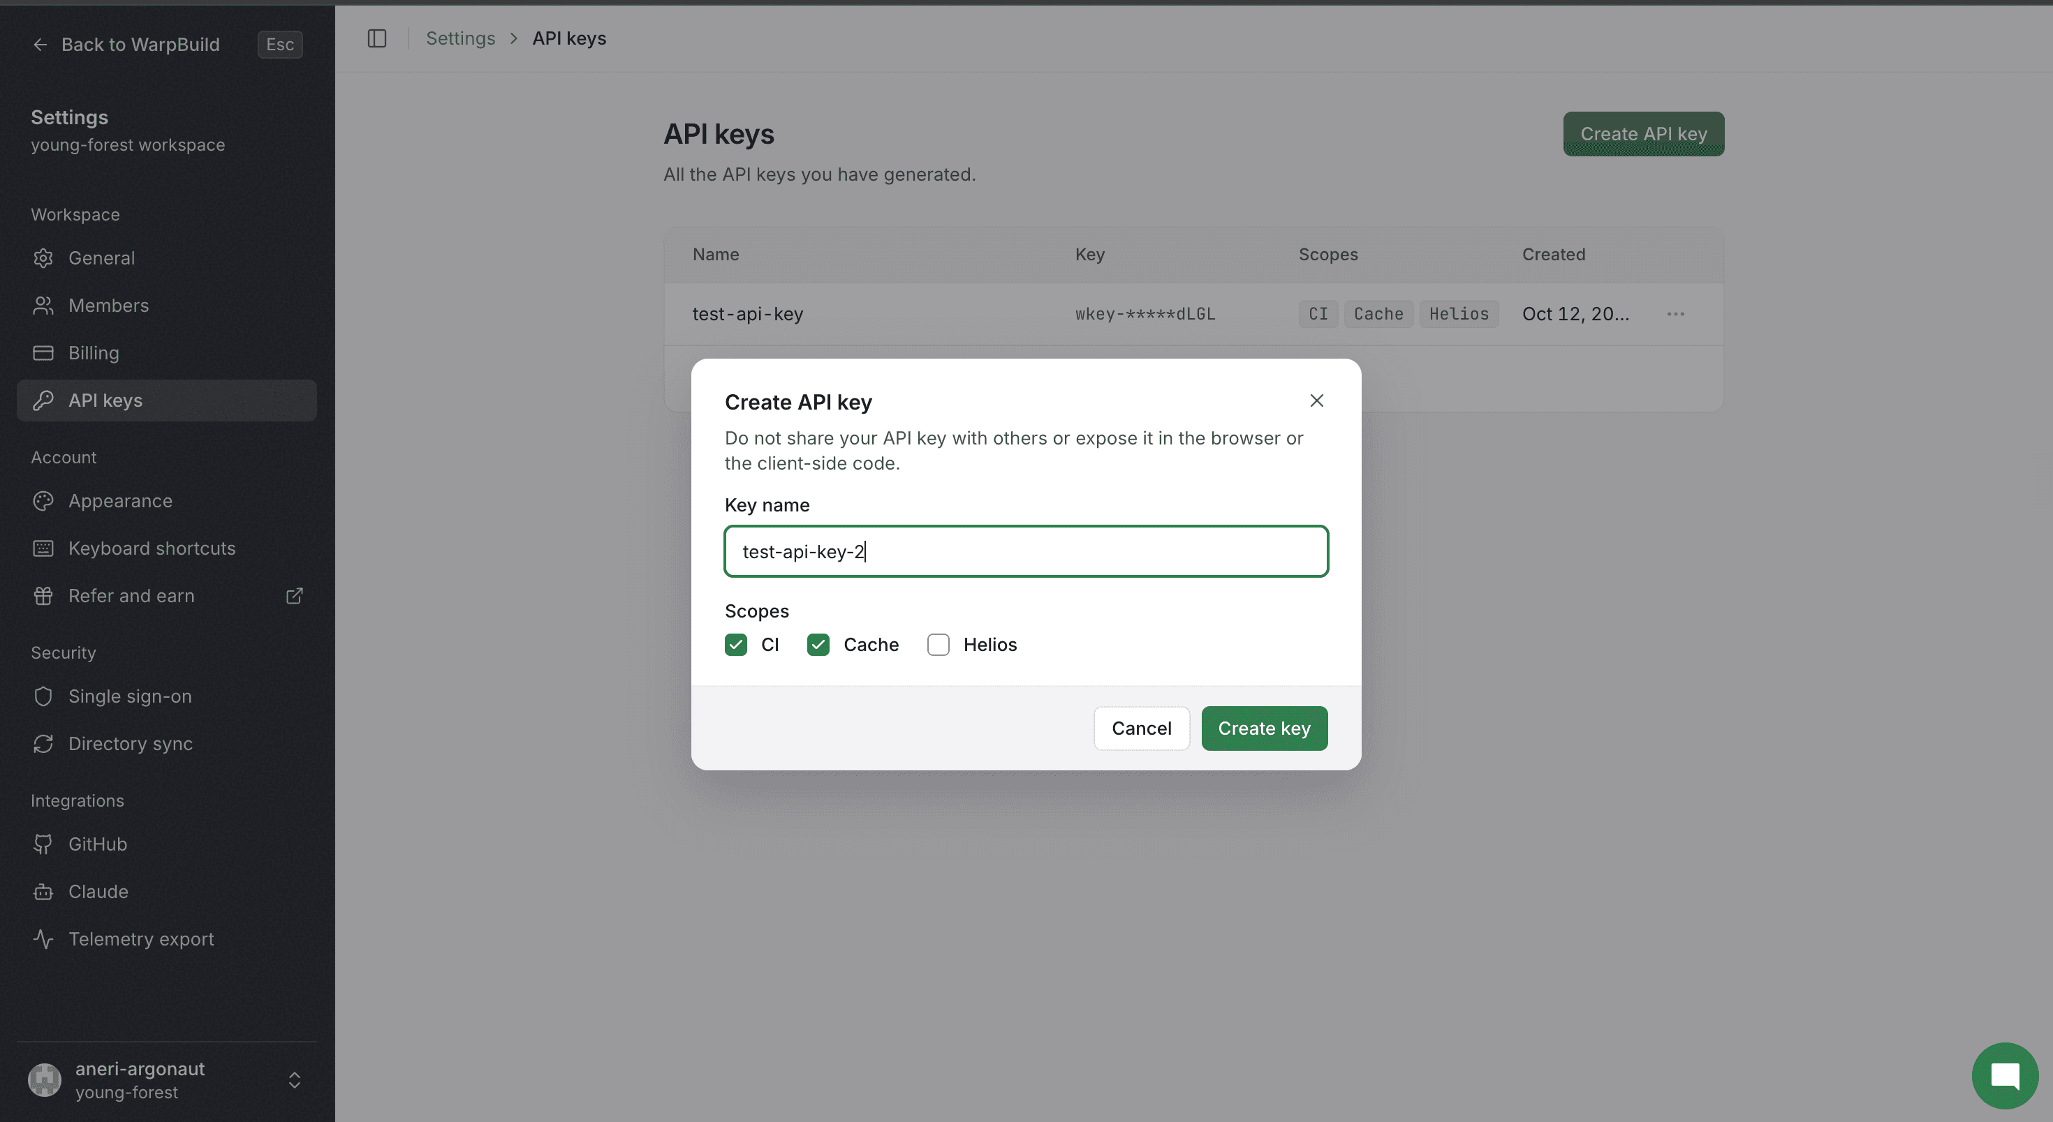
Task: Focus the Key name input field
Action: click(1026, 551)
